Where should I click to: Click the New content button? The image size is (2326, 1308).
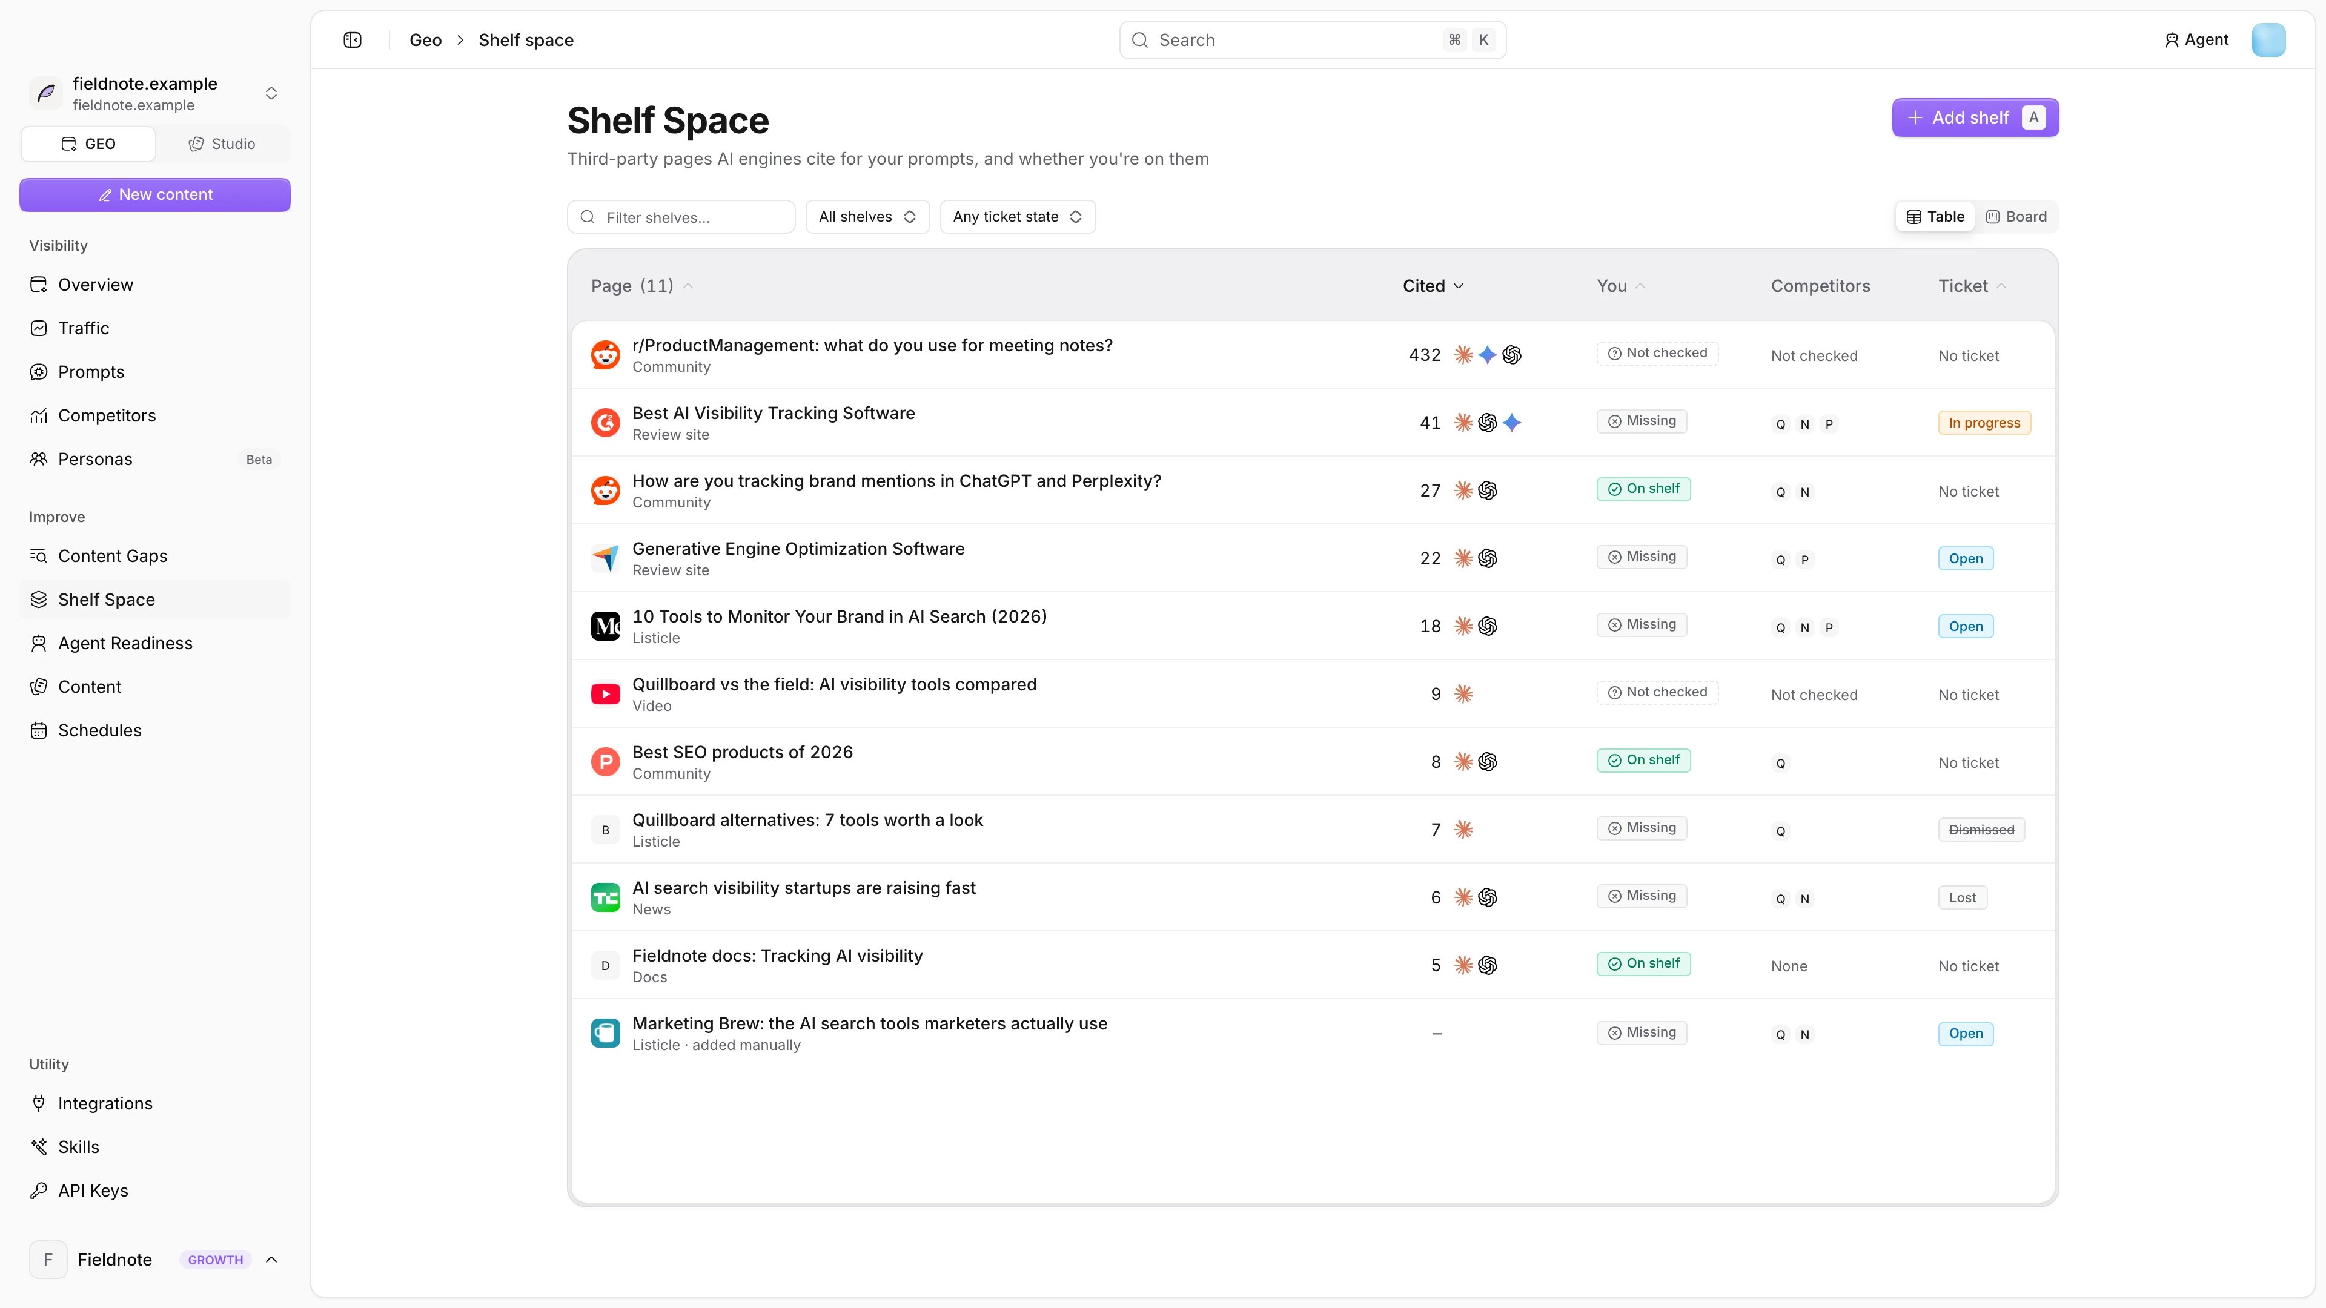click(154, 195)
